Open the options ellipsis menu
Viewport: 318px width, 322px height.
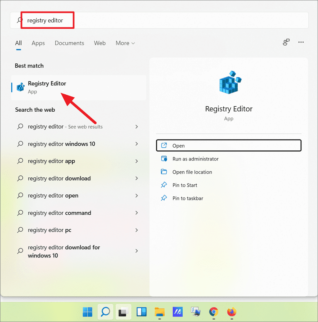click(301, 43)
